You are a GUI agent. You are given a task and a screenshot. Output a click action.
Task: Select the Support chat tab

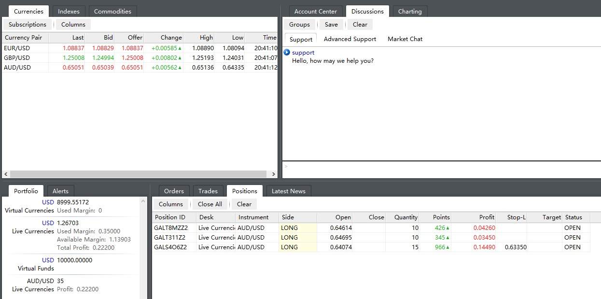(x=301, y=39)
